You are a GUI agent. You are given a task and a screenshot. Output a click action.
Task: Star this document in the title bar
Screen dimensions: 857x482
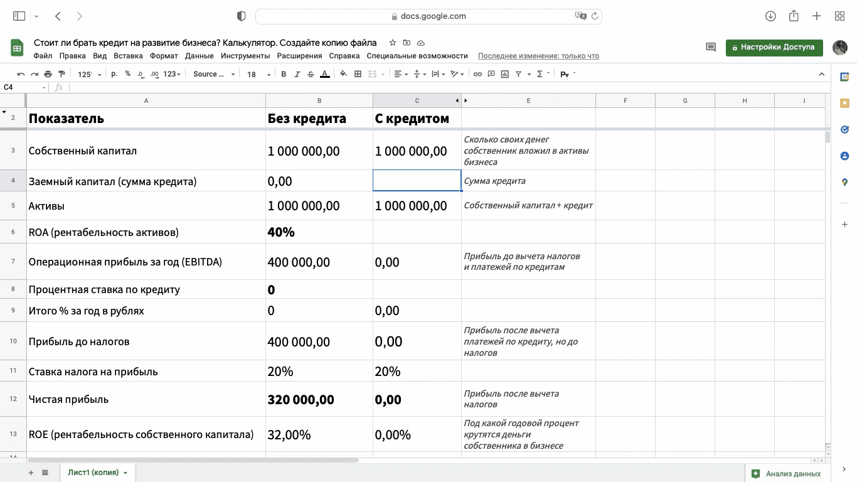[x=393, y=43]
